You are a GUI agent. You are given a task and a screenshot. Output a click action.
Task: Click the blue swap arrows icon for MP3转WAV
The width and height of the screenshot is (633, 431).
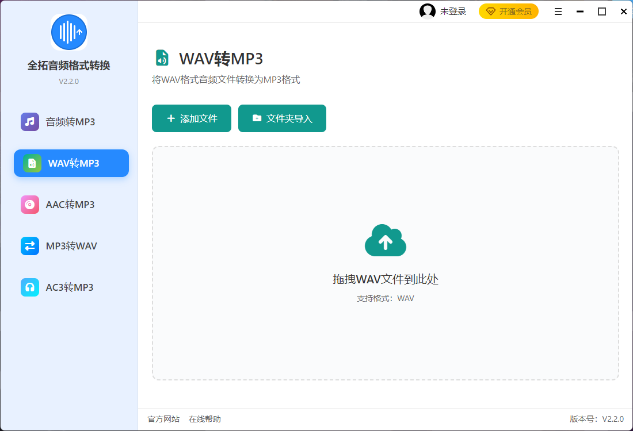pyautogui.click(x=30, y=246)
